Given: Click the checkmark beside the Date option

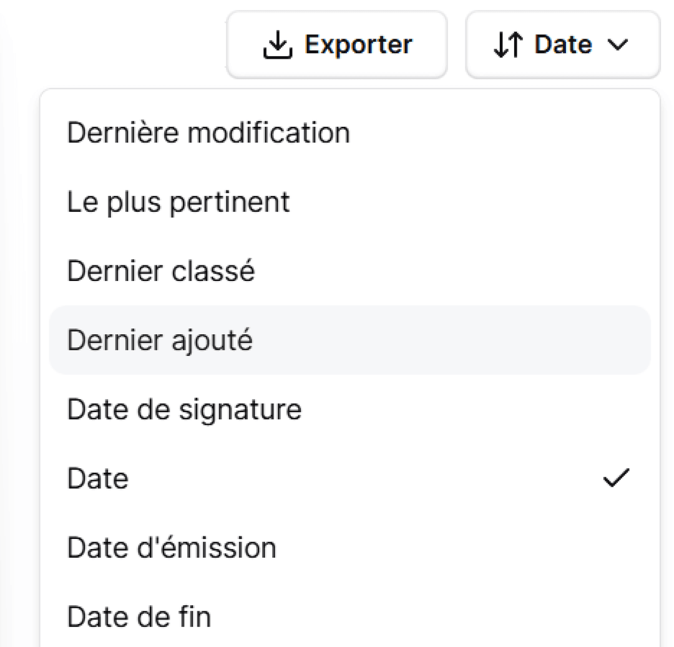Looking at the screenshot, I should (617, 478).
